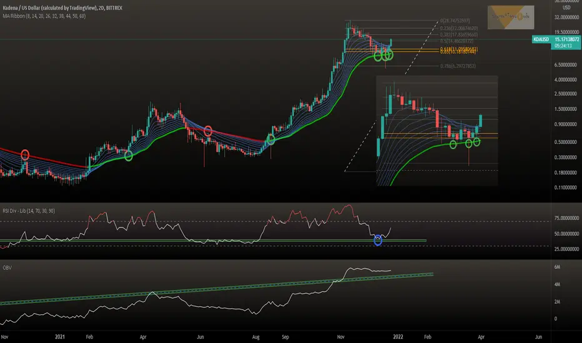Image resolution: width=582 pixels, height=343 pixels.
Task: Click the 2021 label on time axis
Action: 60,337
